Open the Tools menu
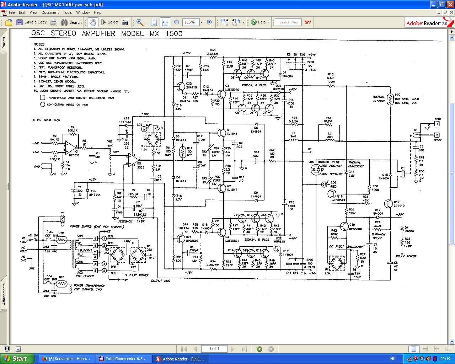The image size is (455, 364). 68,12
